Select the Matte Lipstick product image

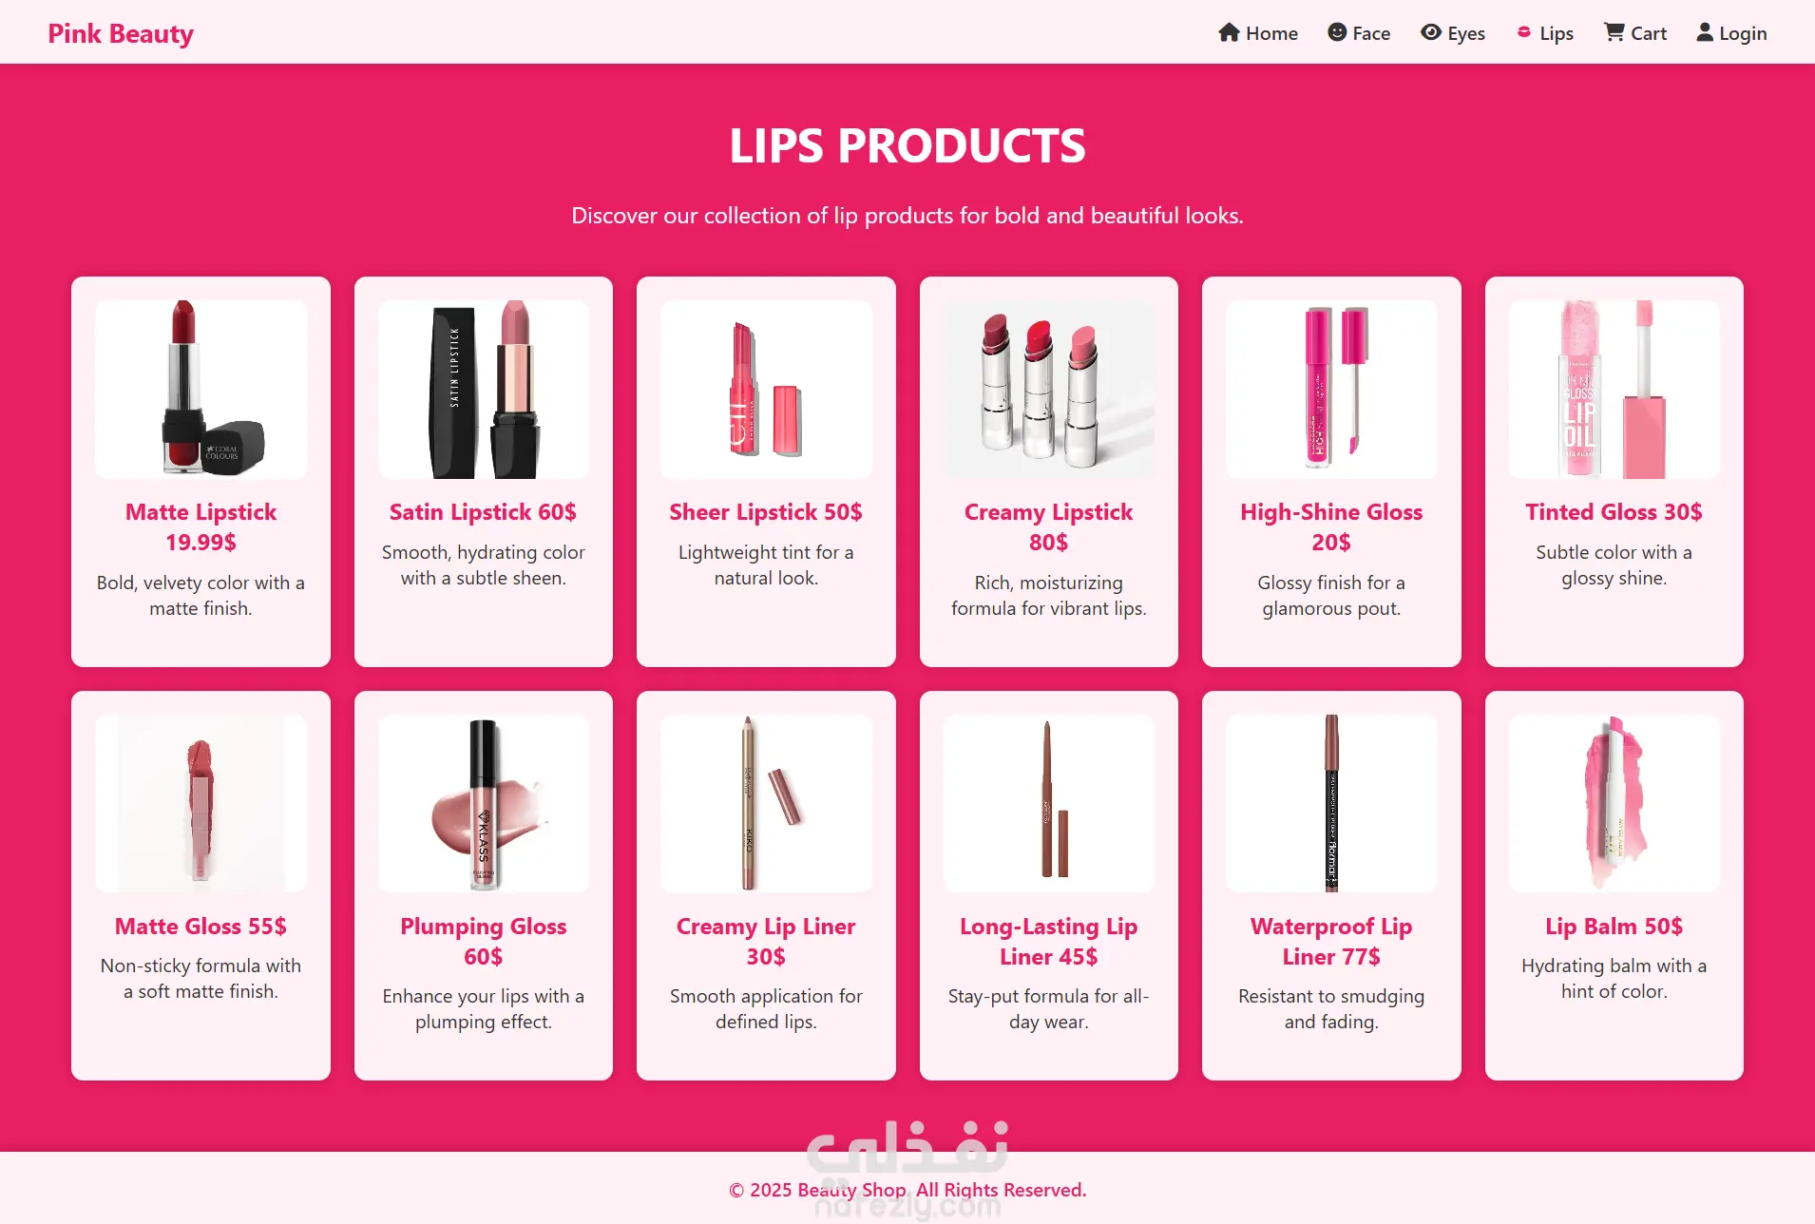(201, 389)
